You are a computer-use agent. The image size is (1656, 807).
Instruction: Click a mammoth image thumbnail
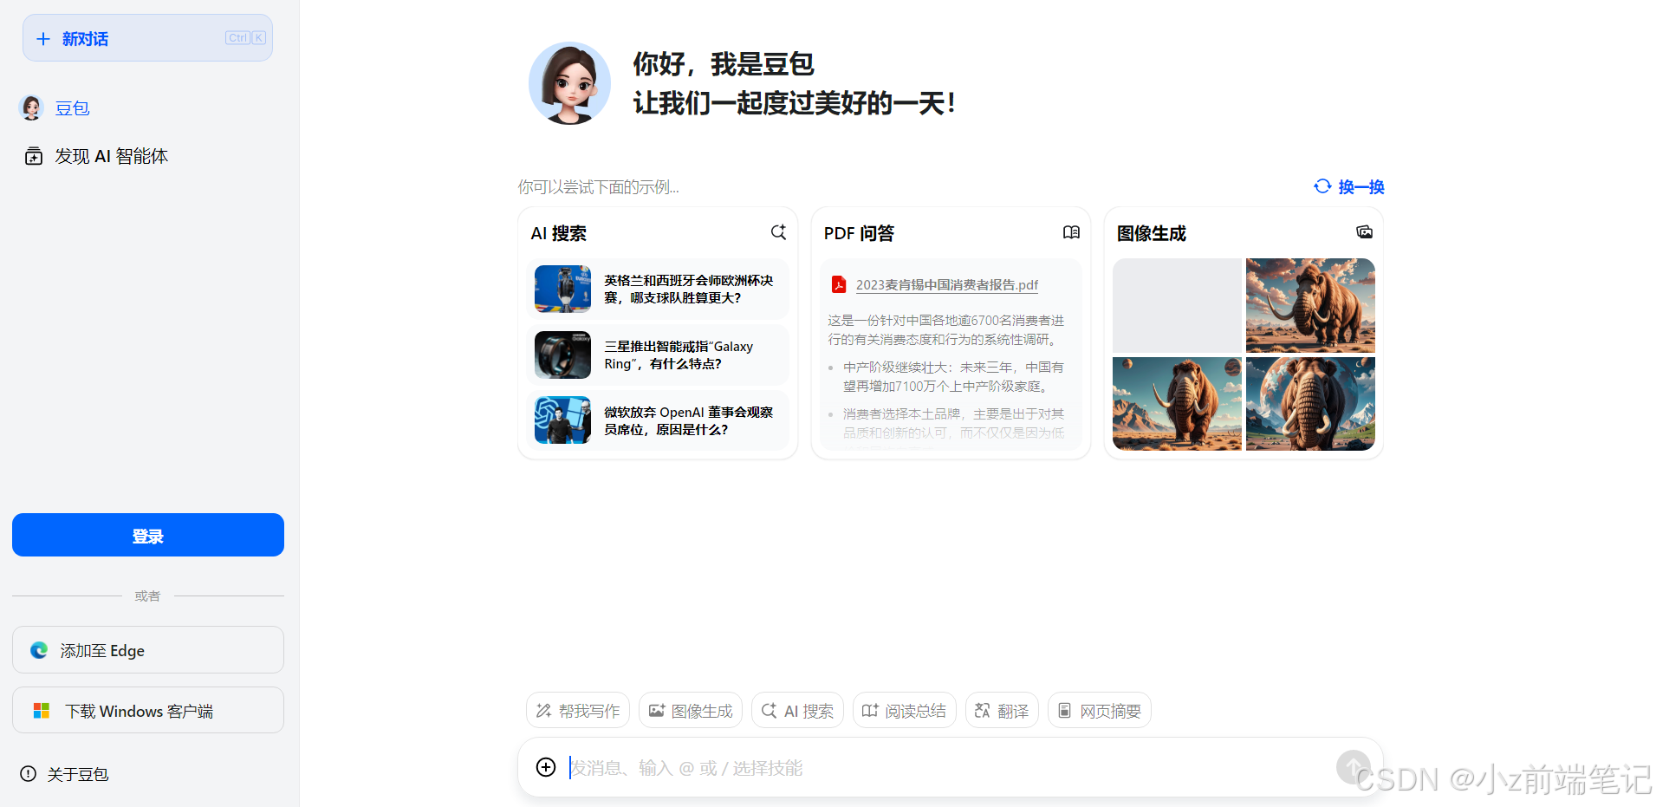(x=1309, y=305)
